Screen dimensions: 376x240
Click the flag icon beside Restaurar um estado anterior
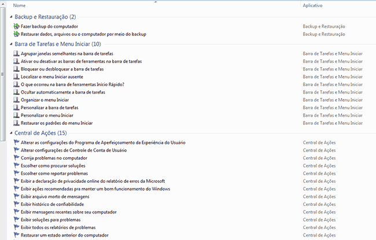pos(16,235)
